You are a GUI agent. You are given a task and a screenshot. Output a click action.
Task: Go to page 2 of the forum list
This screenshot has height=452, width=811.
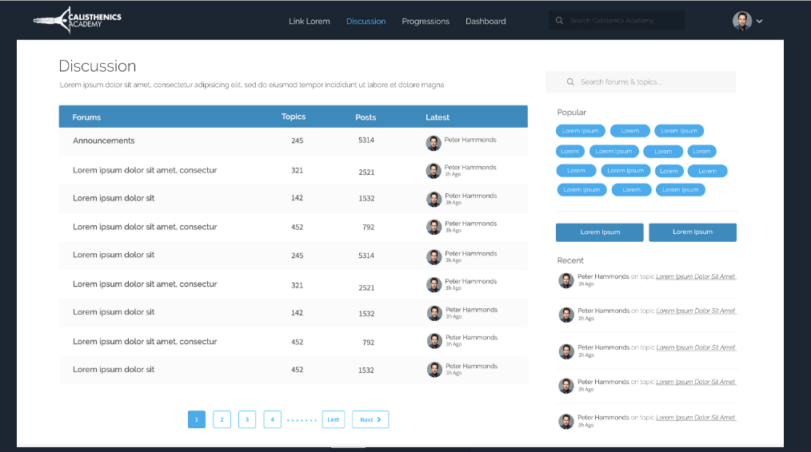coord(222,419)
